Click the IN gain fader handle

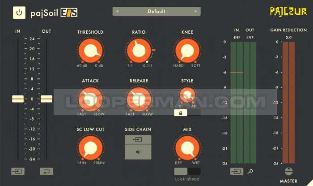[18, 99]
